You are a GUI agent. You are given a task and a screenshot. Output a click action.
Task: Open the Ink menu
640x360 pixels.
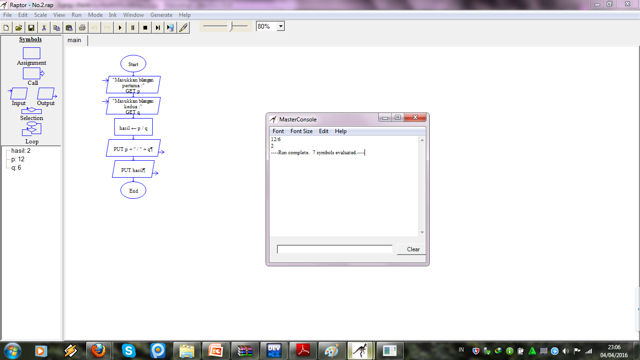[113, 15]
